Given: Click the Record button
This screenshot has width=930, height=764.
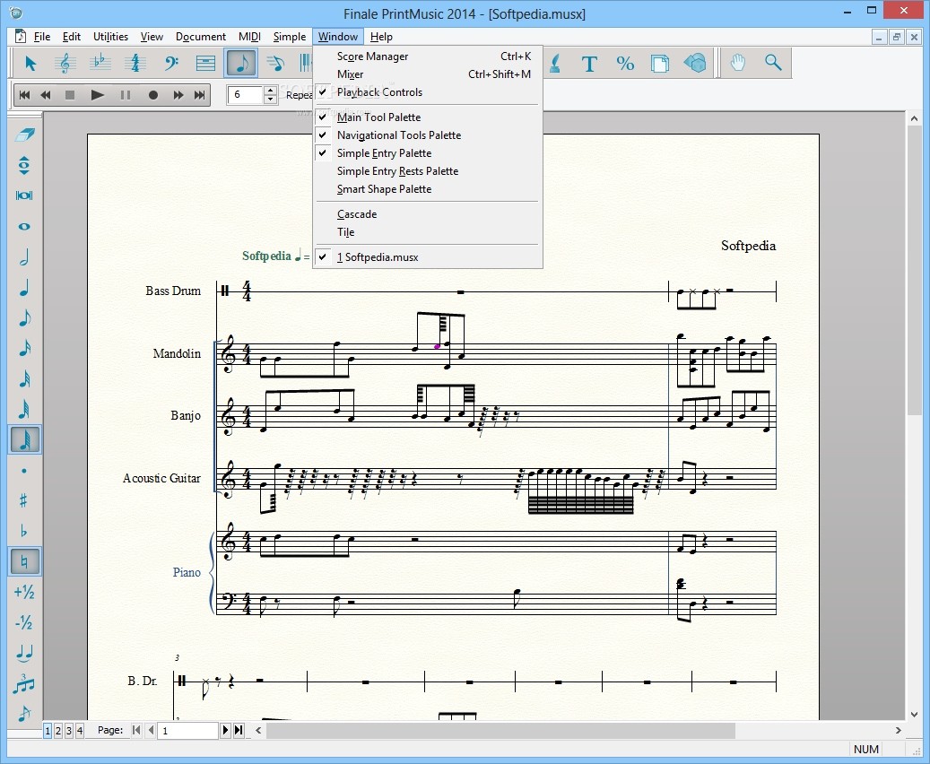Looking at the screenshot, I should [x=153, y=95].
